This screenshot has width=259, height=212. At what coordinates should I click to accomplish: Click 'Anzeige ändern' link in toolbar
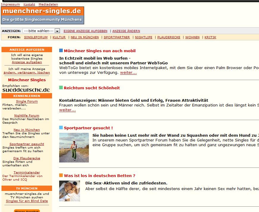click(x=126, y=31)
